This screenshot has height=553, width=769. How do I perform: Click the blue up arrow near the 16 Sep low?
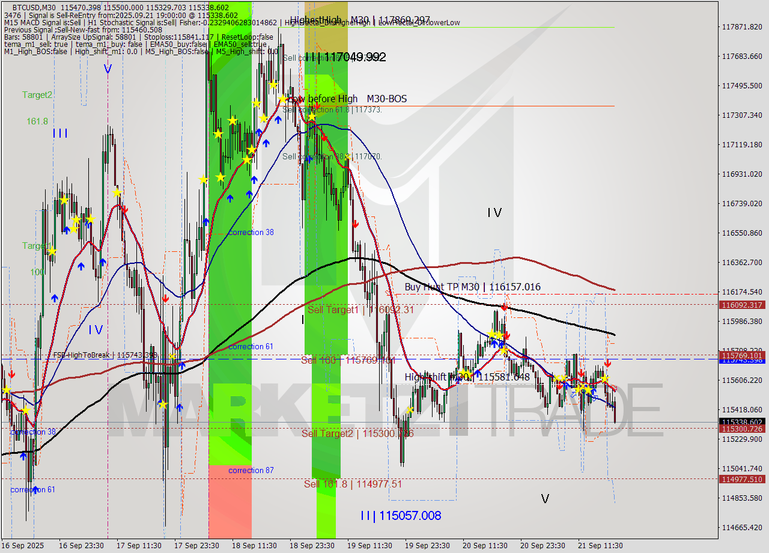click(22, 457)
